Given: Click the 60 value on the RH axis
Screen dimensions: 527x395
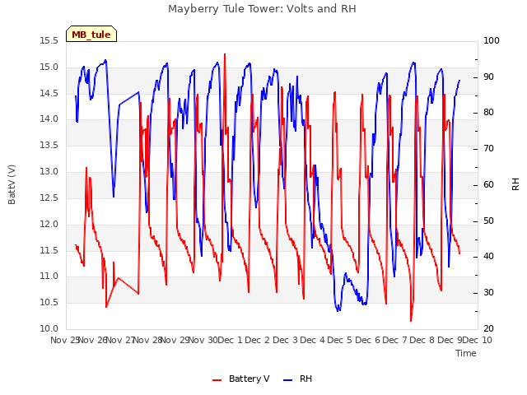Looking at the screenshot, I should [488, 184].
